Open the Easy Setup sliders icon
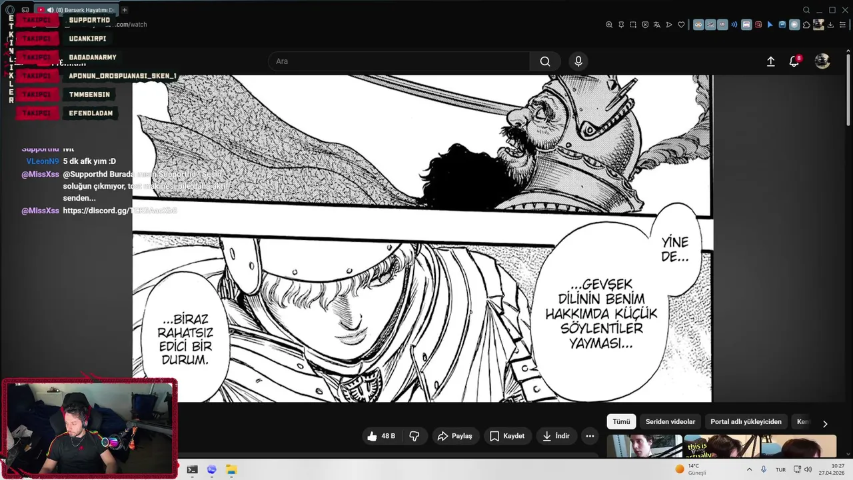This screenshot has width=853, height=480. coord(842,25)
